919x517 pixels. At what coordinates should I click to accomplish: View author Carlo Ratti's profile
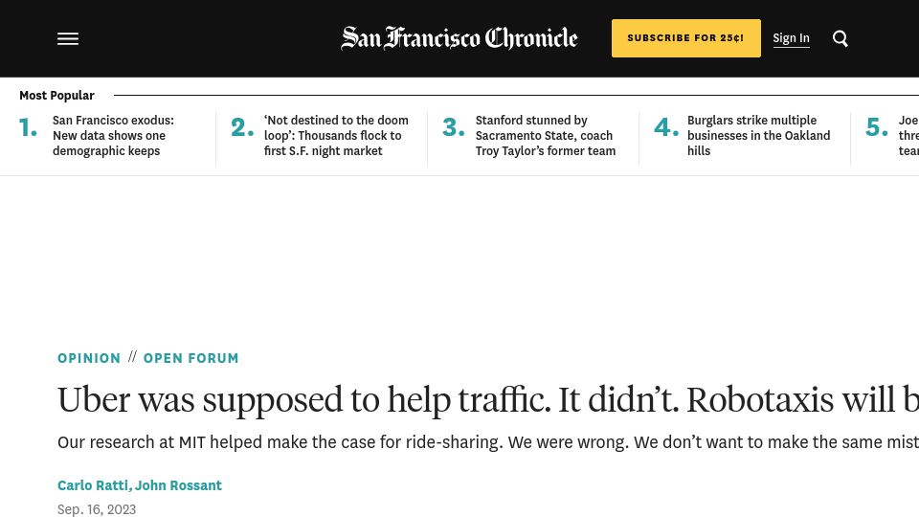(x=93, y=485)
